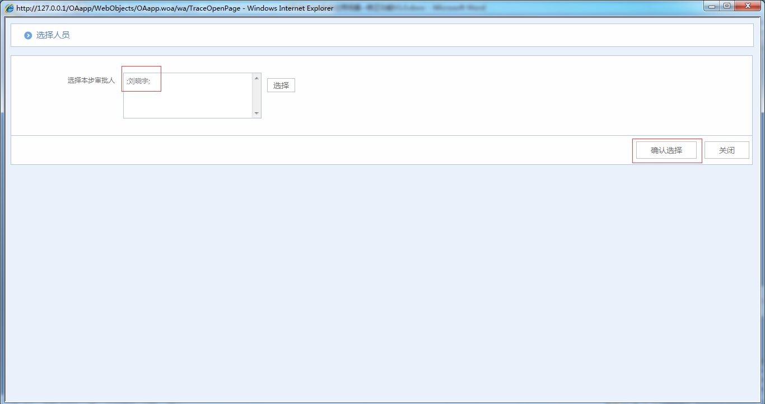Click the down arrow of approver list scrollbar

point(256,113)
